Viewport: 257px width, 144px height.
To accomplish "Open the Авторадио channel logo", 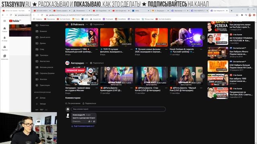I will (x=67, y=63).
